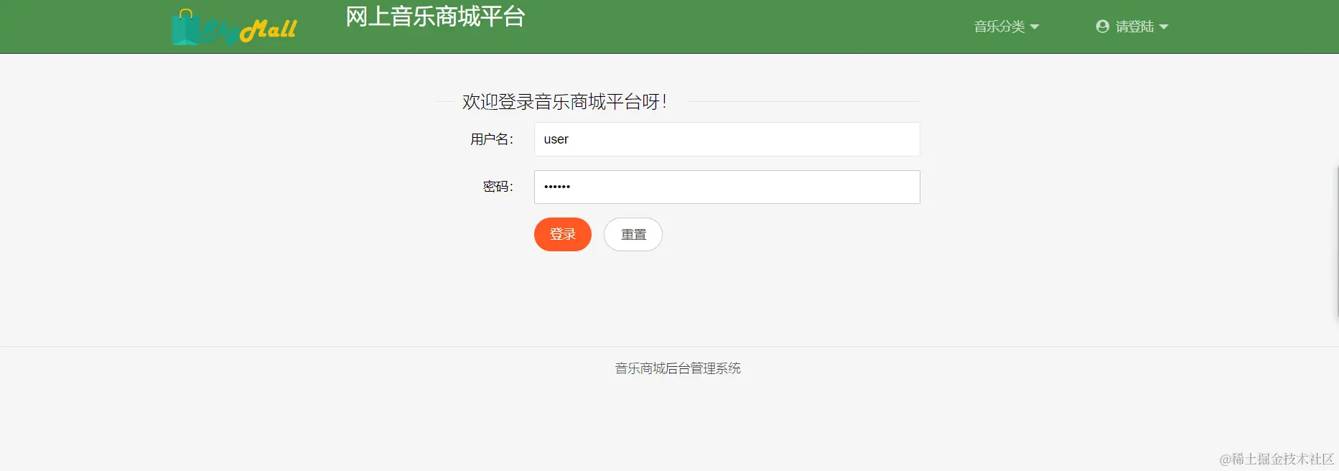Open the 音乐分类 dropdown menu

(1007, 27)
